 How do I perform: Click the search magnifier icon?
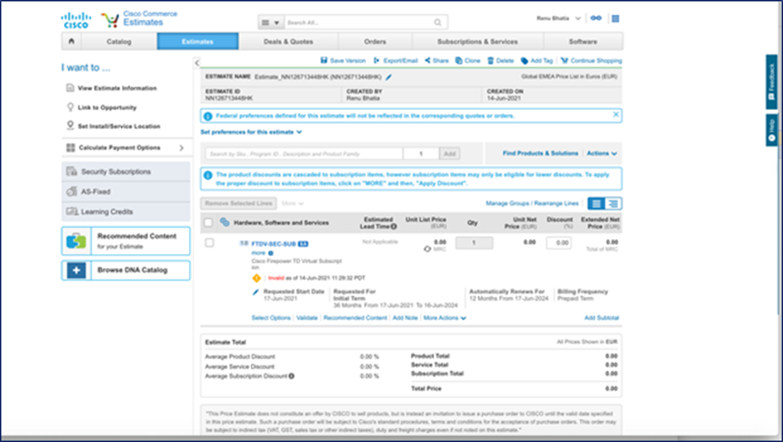[x=438, y=23]
